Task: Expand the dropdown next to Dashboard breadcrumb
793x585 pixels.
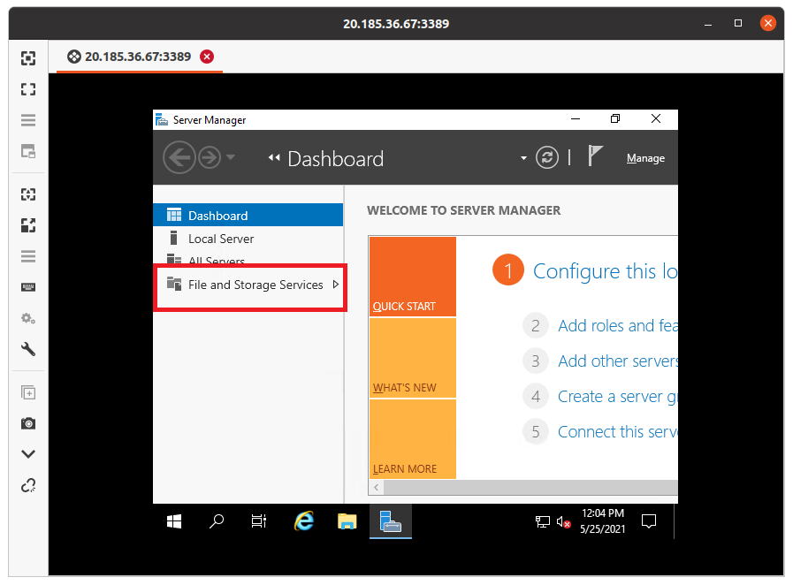Action: point(523,157)
